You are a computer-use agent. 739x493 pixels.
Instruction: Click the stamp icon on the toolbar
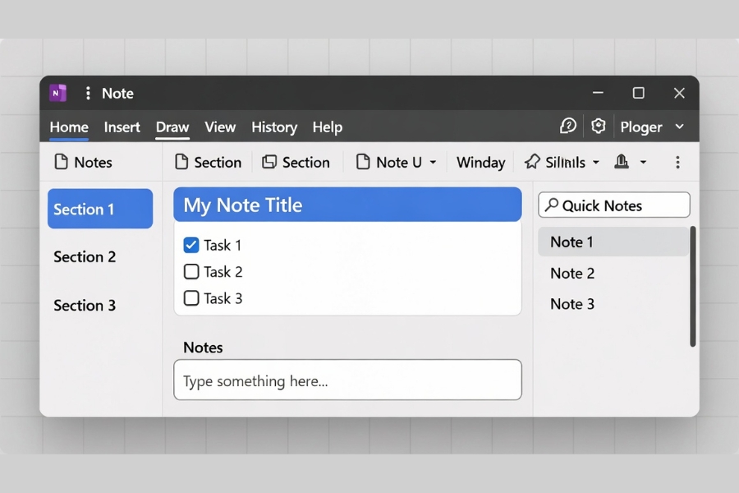point(622,162)
